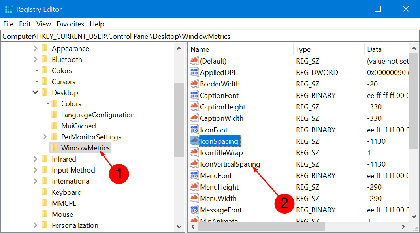Open the Help menu
Viewport: 420px width, 233px height.
pyautogui.click(x=97, y=24)
